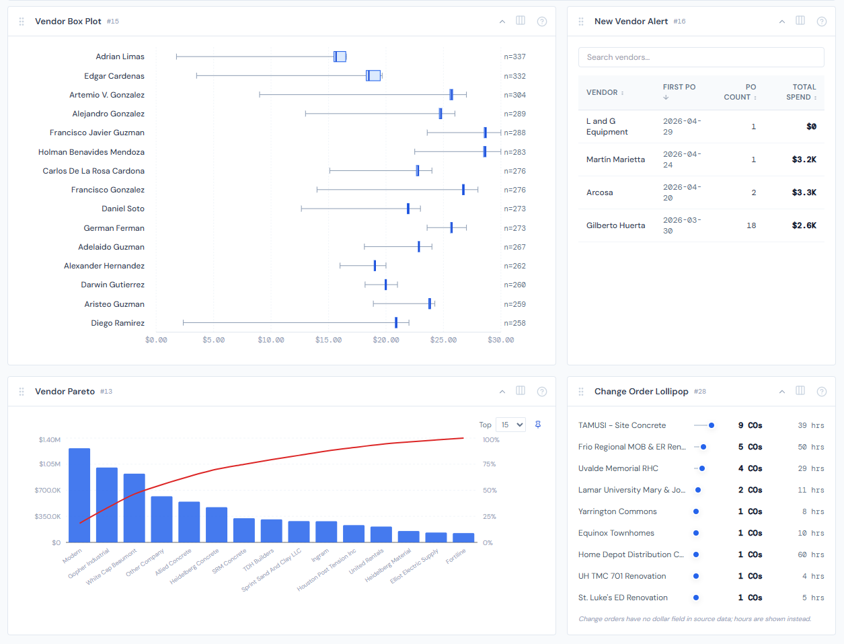This screenshot has width=844, height=644.
Task: Toggle sort direction on FIRST PO column
Action: point(666,96)
